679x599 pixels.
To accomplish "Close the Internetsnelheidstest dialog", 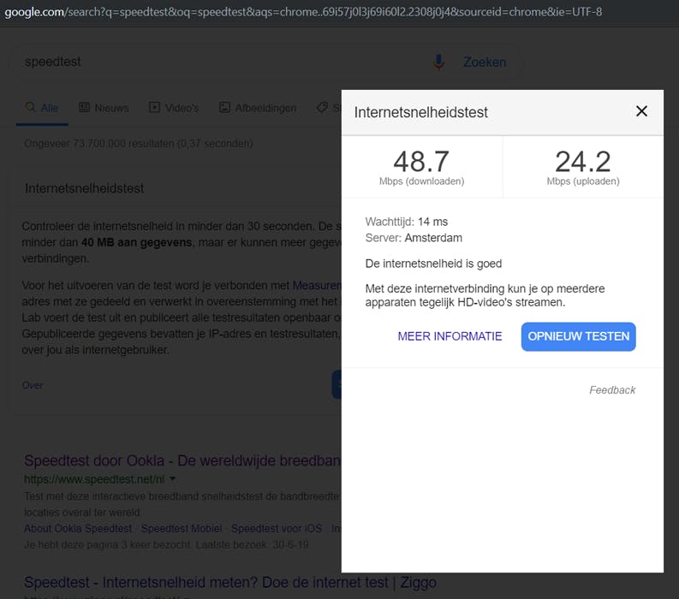I will coord(641,111).
